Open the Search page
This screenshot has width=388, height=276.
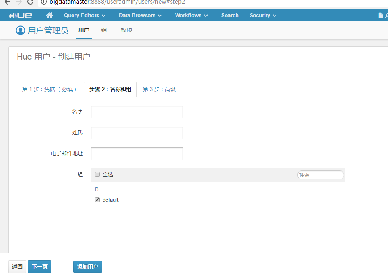[x=230, y=15]
